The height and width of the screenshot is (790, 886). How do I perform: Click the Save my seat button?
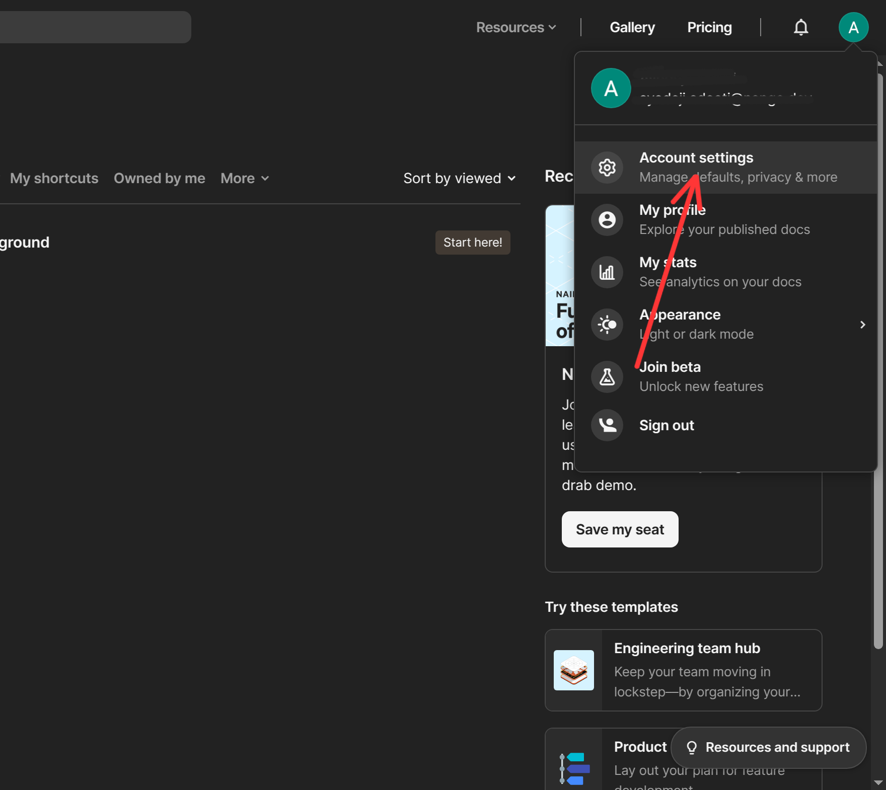tap(620, 529)
